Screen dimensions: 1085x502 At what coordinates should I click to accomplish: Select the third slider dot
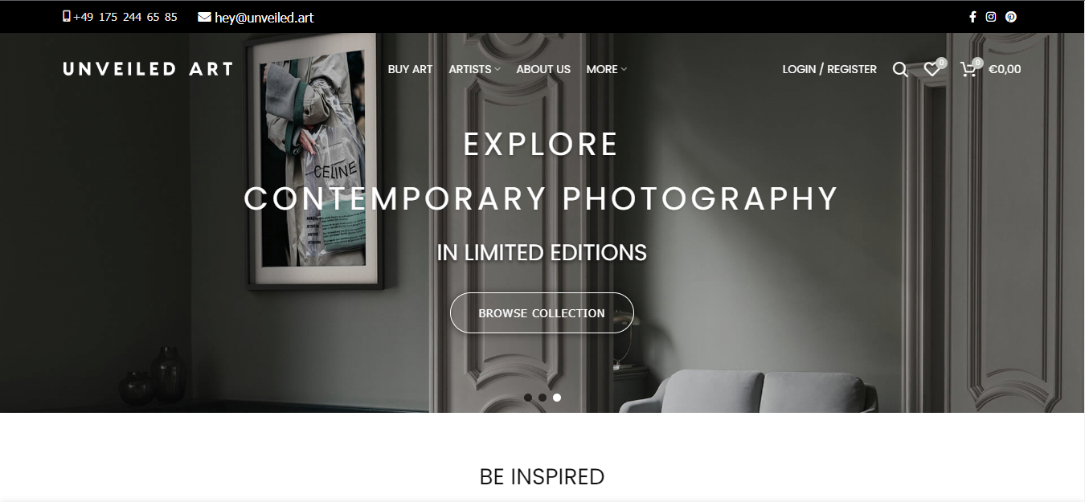[x=557, y=398]
